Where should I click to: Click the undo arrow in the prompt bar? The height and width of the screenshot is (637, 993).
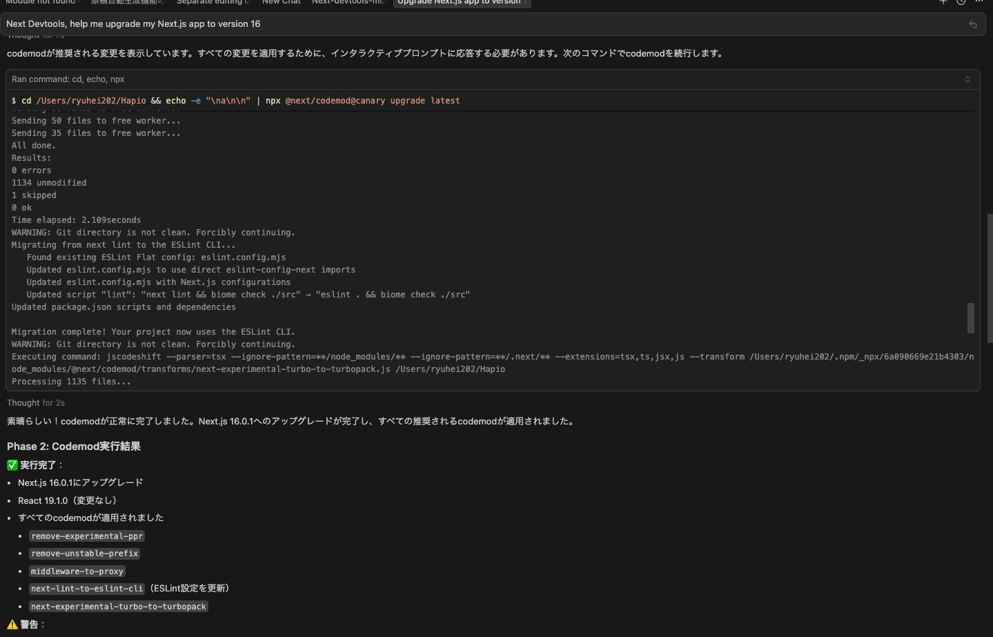coord(972,23)
